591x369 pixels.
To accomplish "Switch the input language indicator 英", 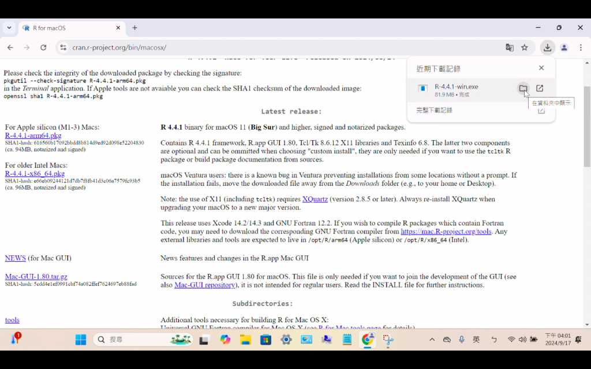I will [476, 340].
